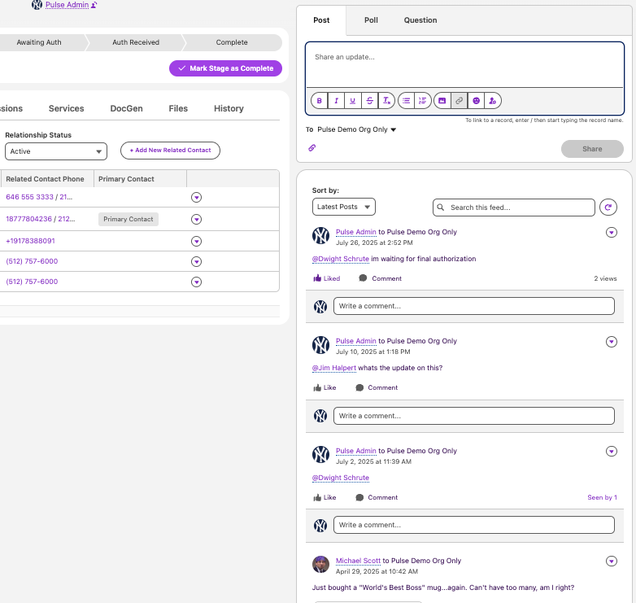Click the Search this feed field
The width and height of the screenshot is (636, 603).
[514, 208]
